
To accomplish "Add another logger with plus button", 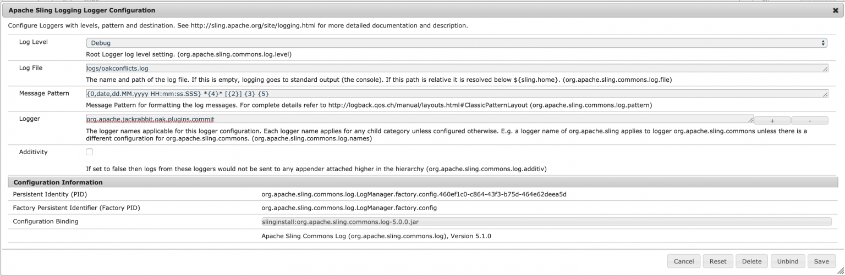I will pos(772,121).
